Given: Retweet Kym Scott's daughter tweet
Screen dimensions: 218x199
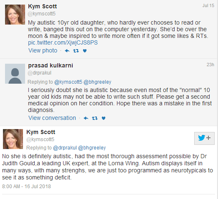Looking at the screenshot, I should (x=76, y=51).
